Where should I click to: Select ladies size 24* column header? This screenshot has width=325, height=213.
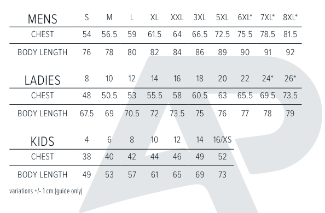click(268, 79)
